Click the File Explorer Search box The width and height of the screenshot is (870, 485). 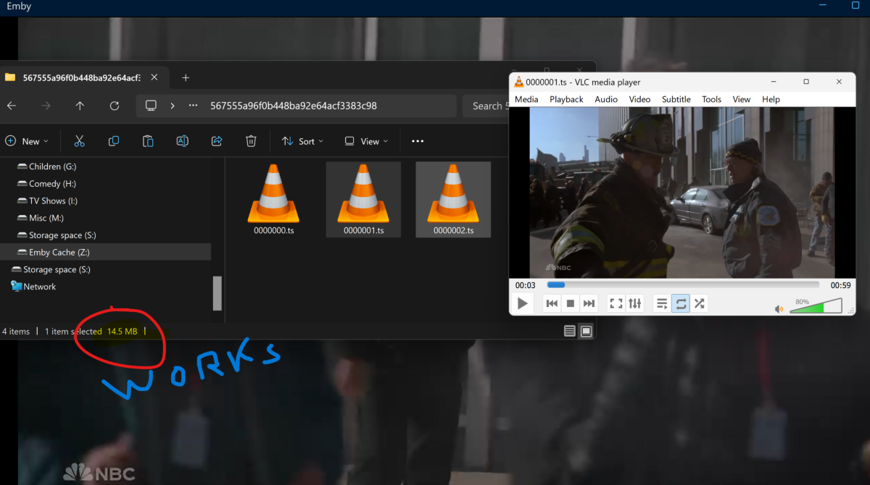pyautogui.click(x=484, y=106)
